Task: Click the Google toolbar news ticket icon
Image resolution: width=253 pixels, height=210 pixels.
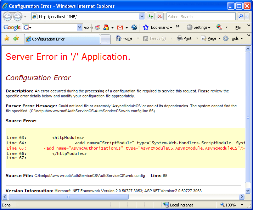Action: point(97,27)
